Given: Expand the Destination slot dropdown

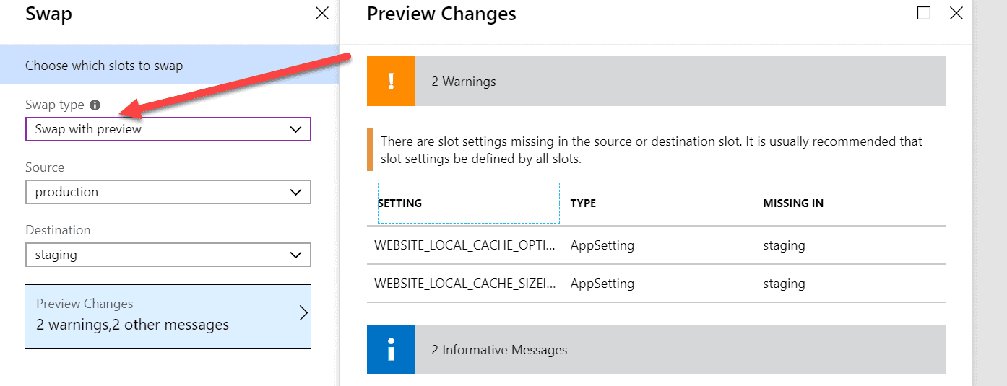Looking at the screenshot, I should tap(168, 255).
